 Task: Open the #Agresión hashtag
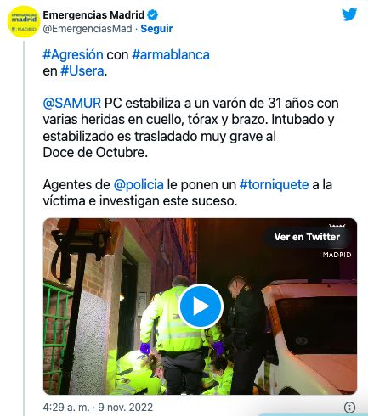coord(73,54)
